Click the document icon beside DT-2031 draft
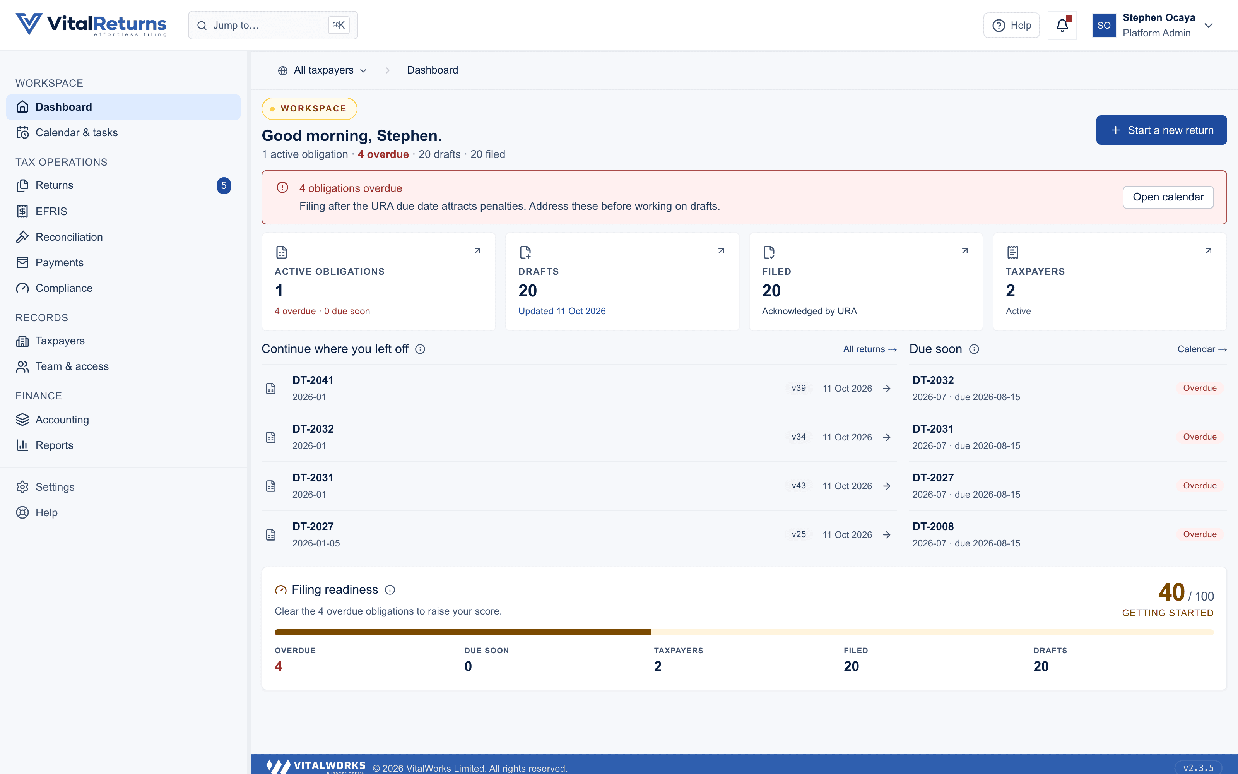 pyautogui.click(x=271, y=486)
